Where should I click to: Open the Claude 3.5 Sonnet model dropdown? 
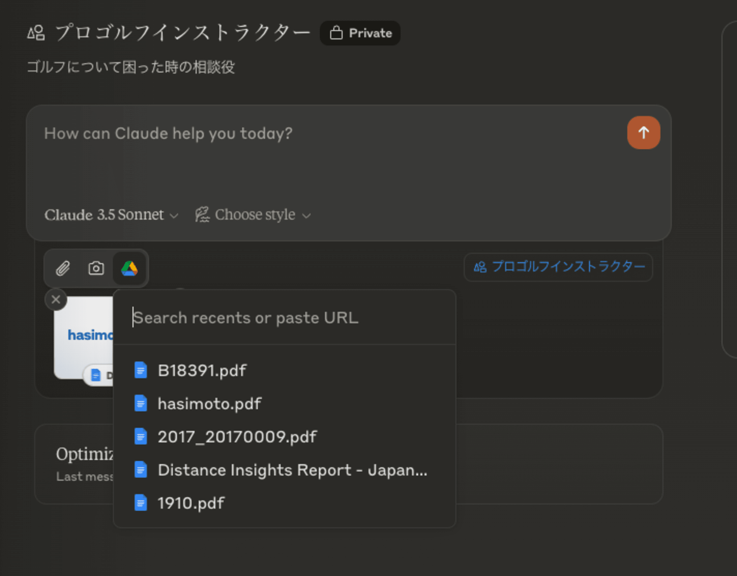[x=111, y=215]
